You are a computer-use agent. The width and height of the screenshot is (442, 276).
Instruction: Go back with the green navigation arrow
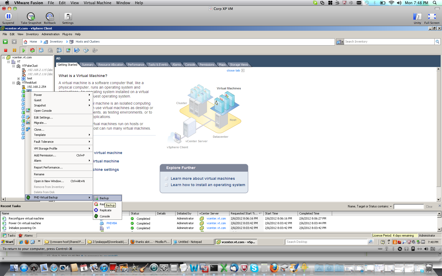(5, 42)
